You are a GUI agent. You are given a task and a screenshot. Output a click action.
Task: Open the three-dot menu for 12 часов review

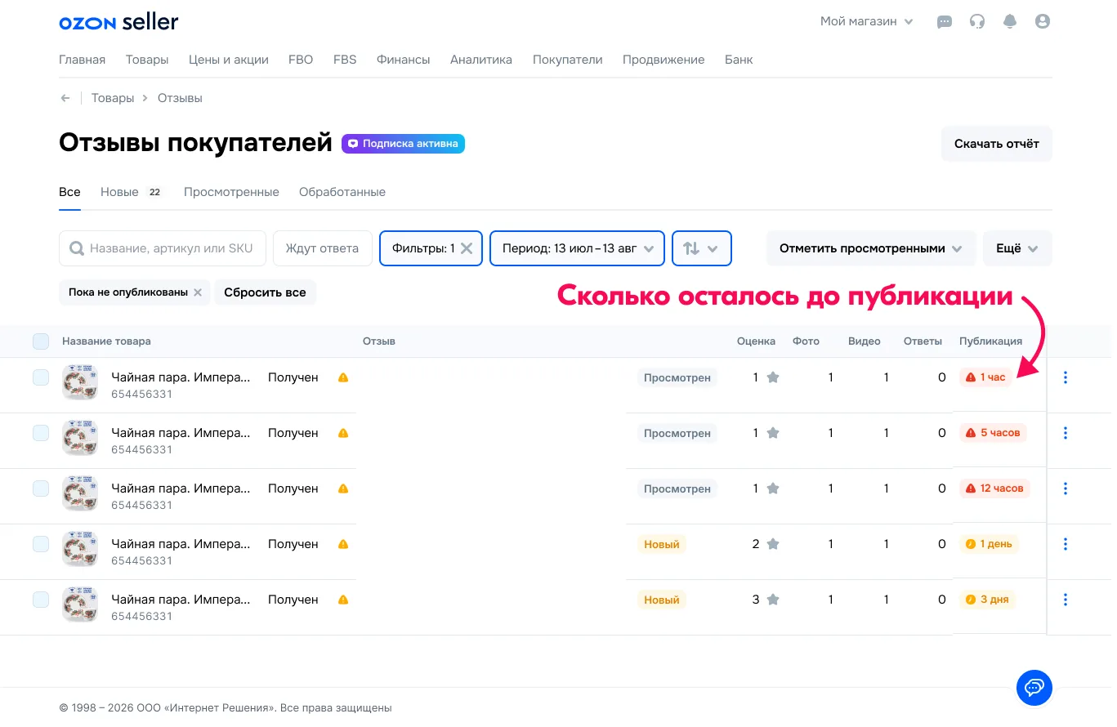coord(1066,488)
